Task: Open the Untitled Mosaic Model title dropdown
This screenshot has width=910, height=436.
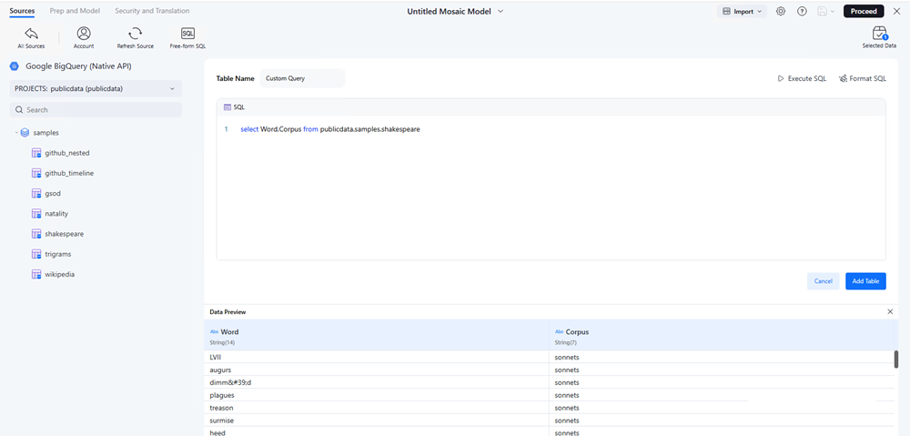Action: pos(500,11)
